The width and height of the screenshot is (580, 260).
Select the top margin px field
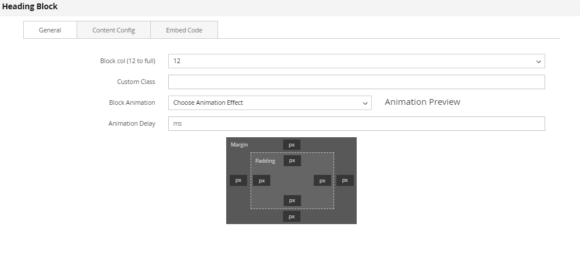[x=292, y=145]
